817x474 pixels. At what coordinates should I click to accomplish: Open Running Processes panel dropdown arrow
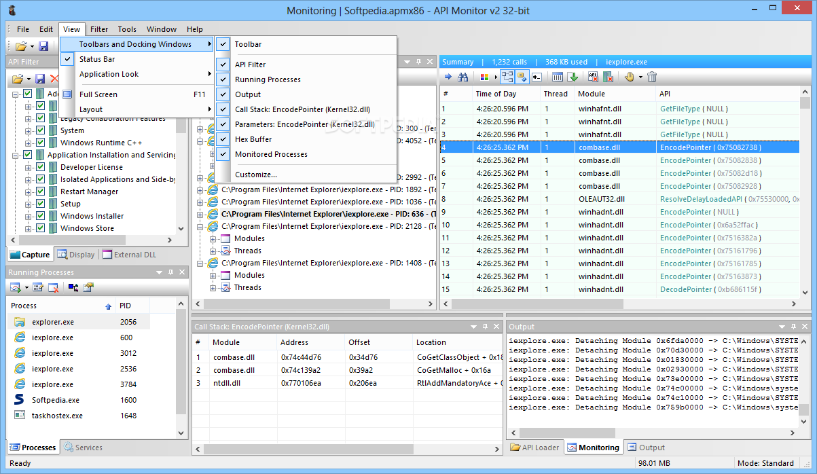pyautogui.click(x=160, y=272)
